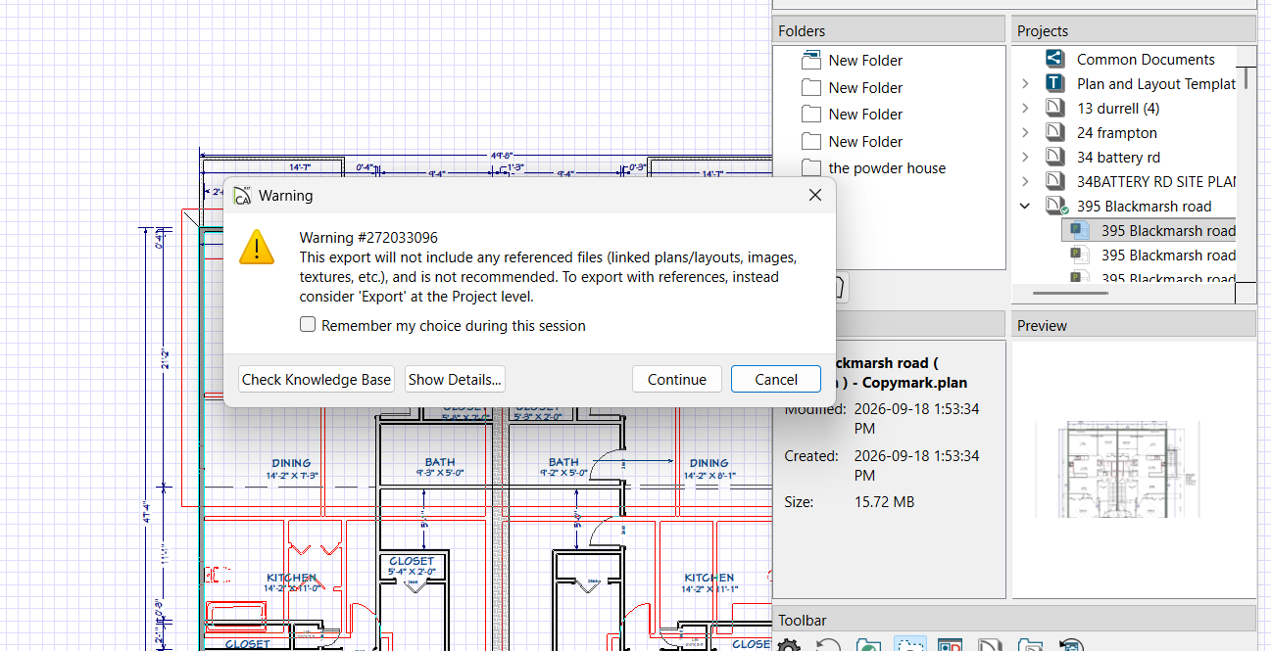Click the green-check folder toolbar icon
Screen dimensions: 1271x651
click(x=867, y=644)
